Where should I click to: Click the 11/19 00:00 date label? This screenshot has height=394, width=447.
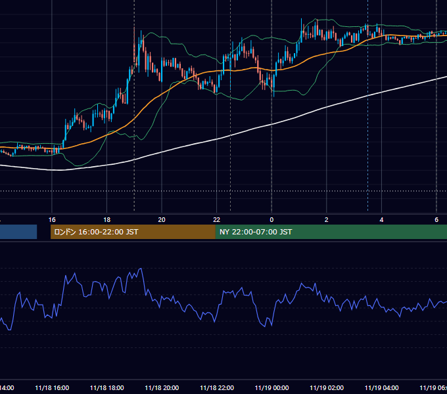pyautogui.click(x=271, y=388)
